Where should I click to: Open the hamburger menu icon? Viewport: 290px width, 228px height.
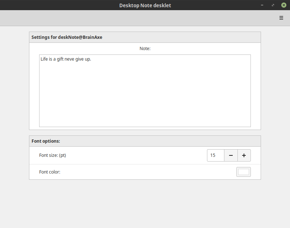[x=281, y=18]
